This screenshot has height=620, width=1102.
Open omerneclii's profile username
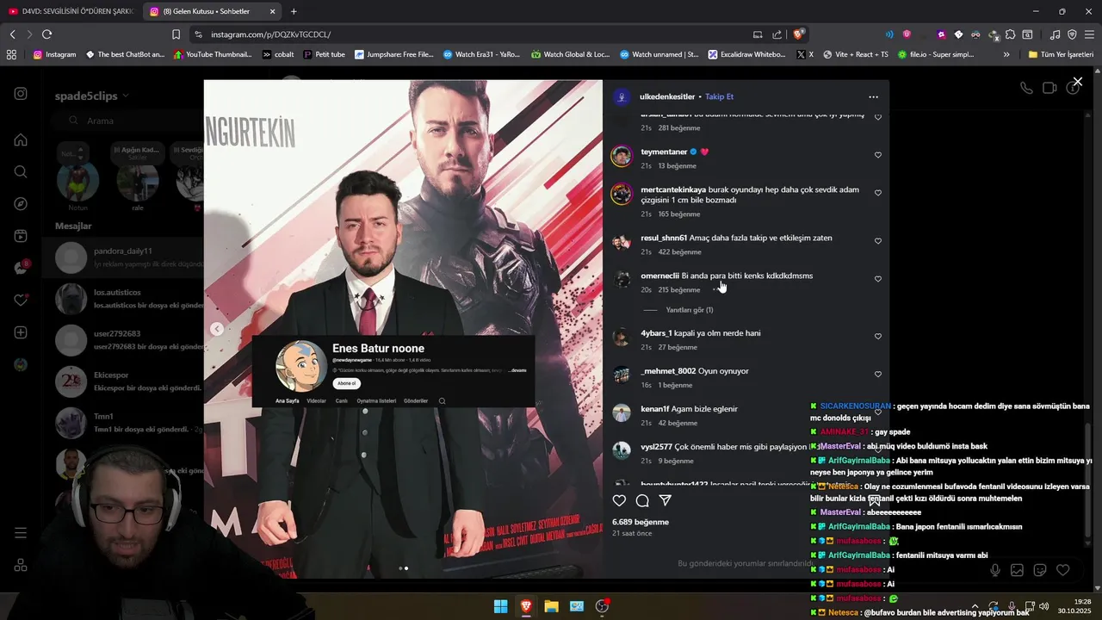659,276
